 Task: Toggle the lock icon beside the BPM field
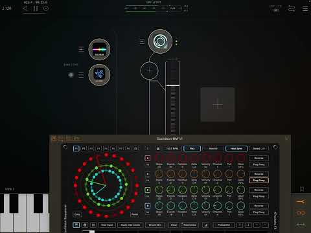[158, 149]
